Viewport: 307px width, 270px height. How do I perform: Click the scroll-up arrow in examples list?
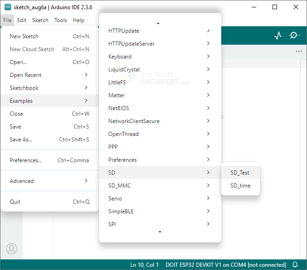[x=158, y=23]
